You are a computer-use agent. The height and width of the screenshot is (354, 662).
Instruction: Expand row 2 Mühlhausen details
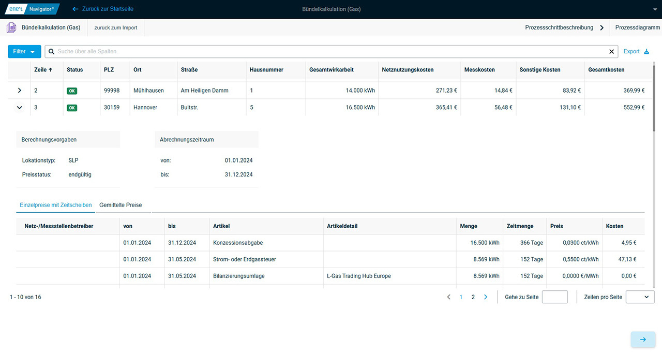pos(20,91)
